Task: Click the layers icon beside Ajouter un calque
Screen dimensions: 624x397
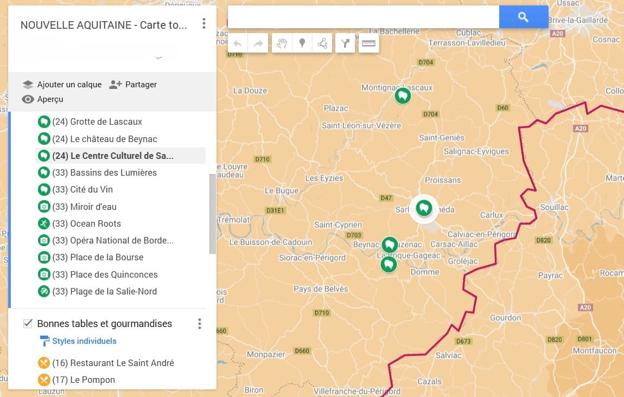Action: pos(28,84)
